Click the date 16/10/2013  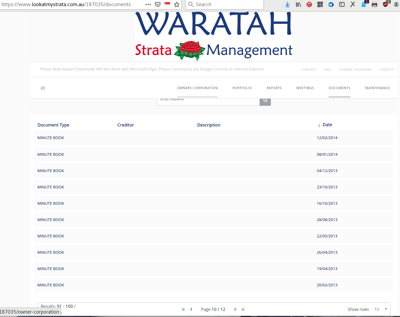click(327, 203)
